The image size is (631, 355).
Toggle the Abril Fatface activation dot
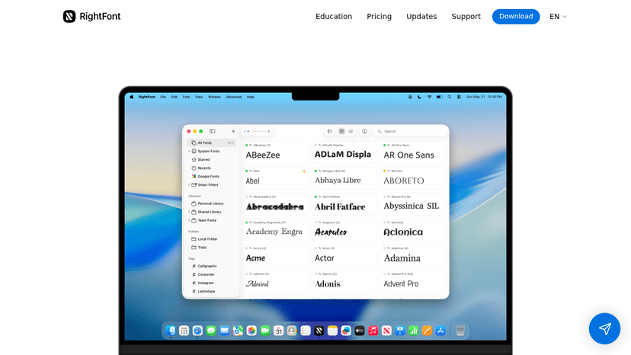point(315,197)
